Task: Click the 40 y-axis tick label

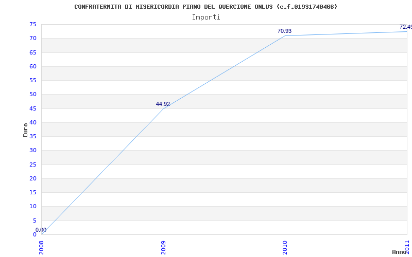Action: pos(33,122)
